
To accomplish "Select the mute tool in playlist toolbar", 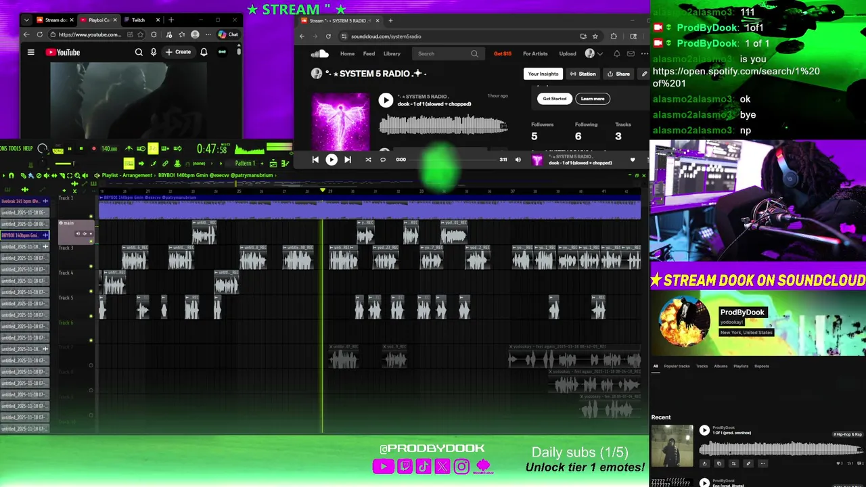I will (x=47, y=176).
